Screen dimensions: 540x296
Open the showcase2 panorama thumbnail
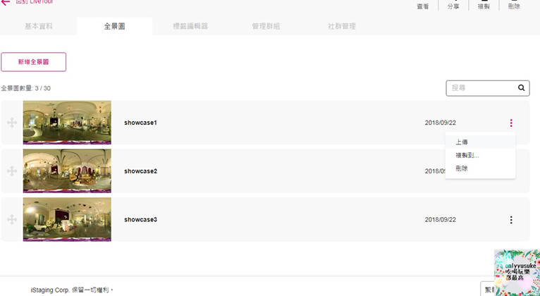point(67,171)
